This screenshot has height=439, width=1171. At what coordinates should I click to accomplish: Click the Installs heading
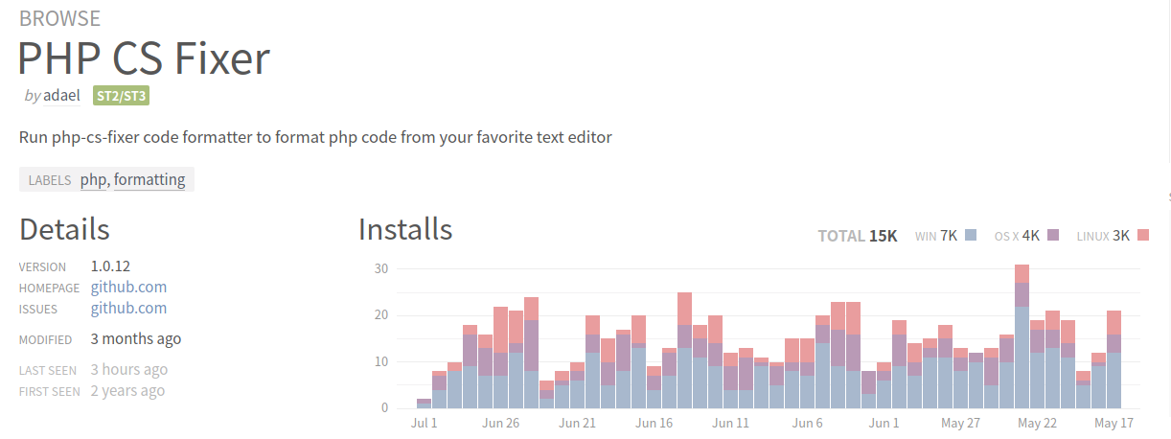pyautogui.click(x=405, y=229)
